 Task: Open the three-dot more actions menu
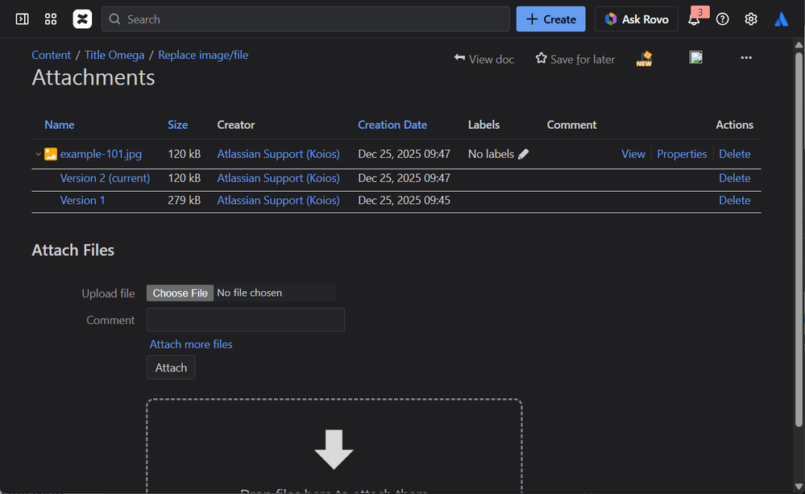(x=746, y=58)
